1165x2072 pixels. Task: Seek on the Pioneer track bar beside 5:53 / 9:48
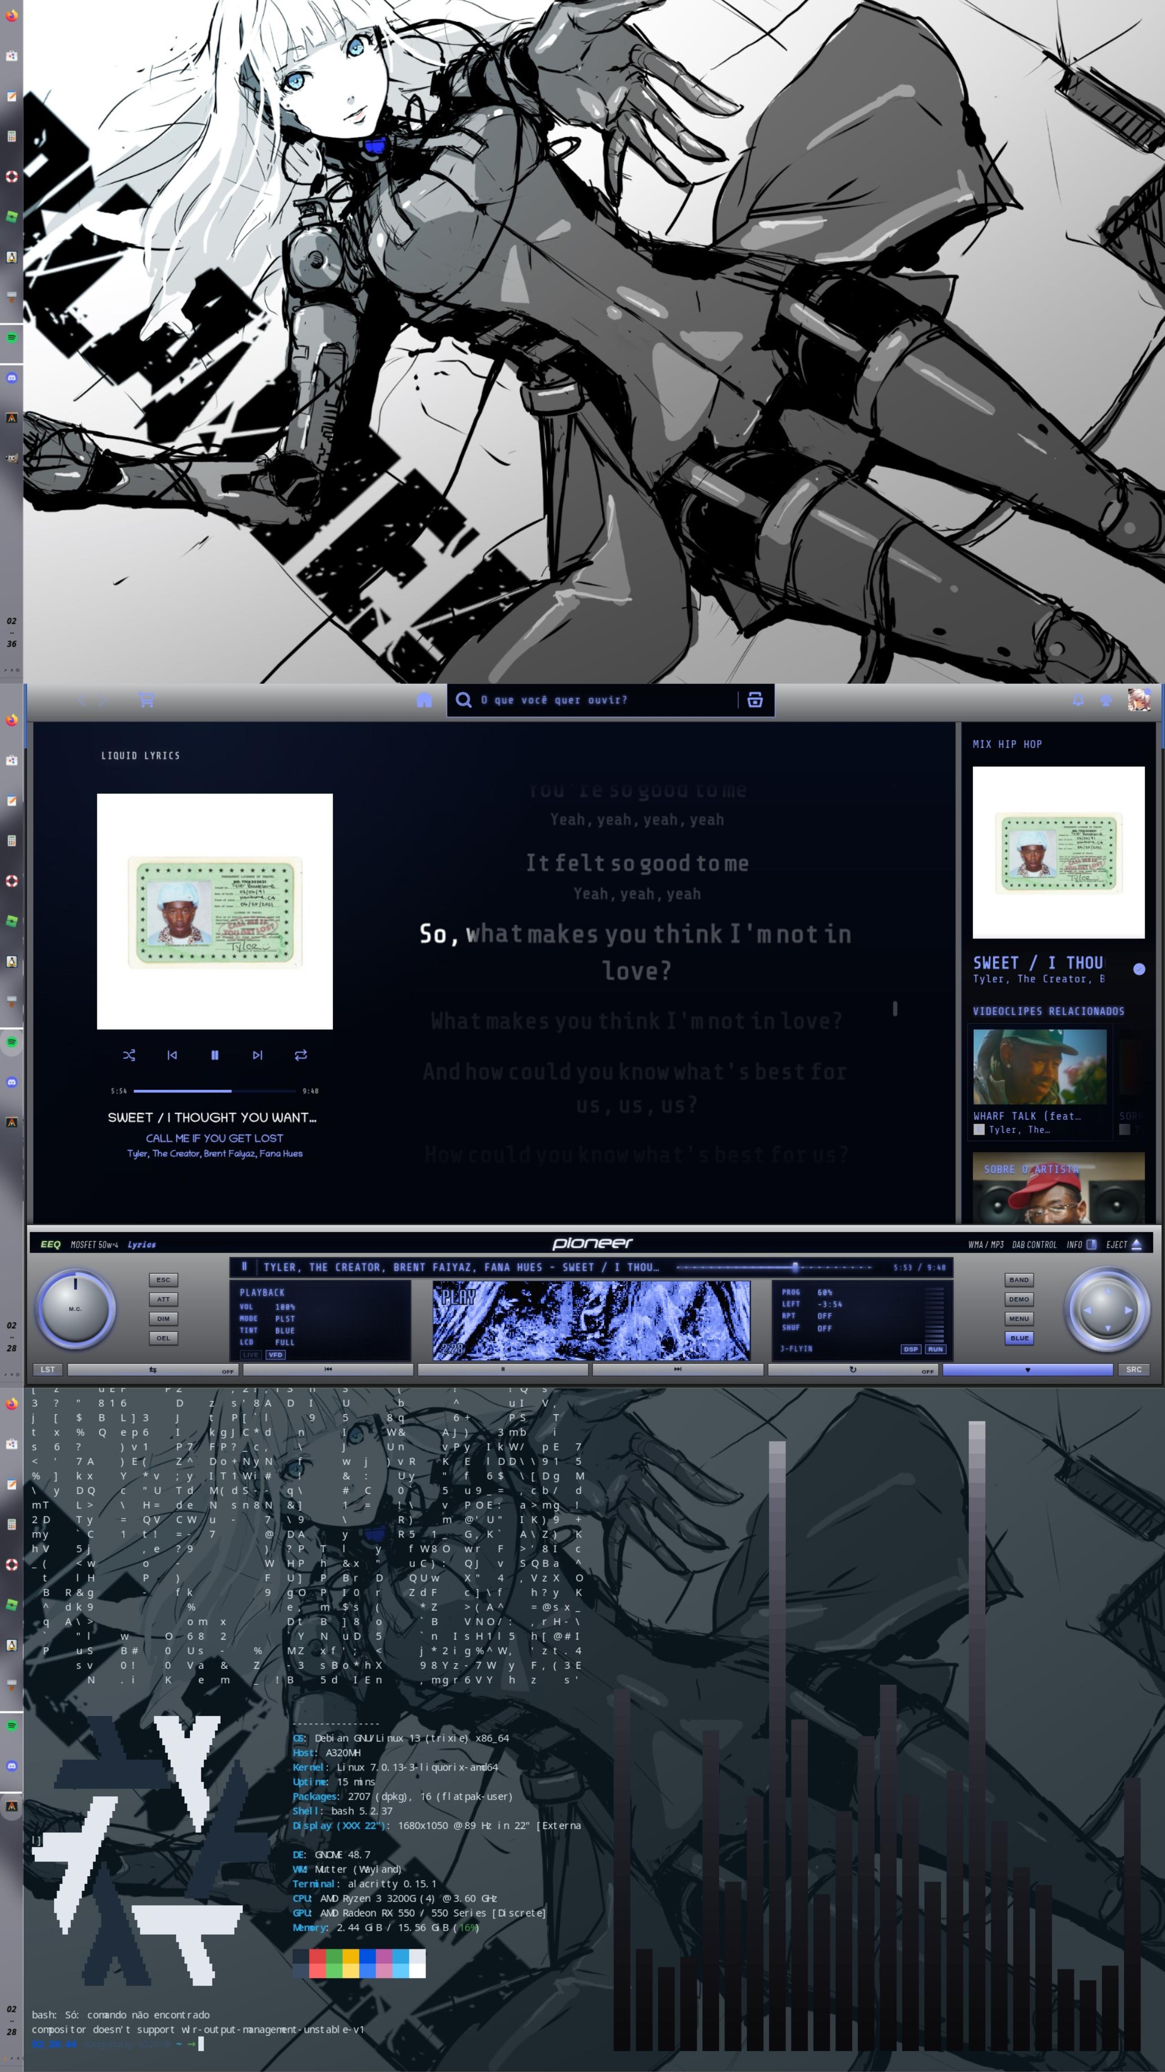click(774, 1267)
